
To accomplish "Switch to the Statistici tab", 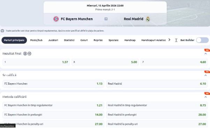I will 69,40.
